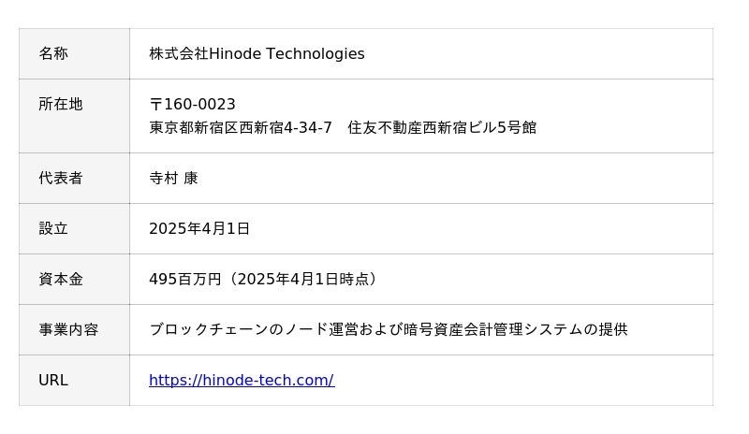Click the capital amount 495百万円
Image resolution: width=749 pixels, height=434 pixels.
coord(184,279)
